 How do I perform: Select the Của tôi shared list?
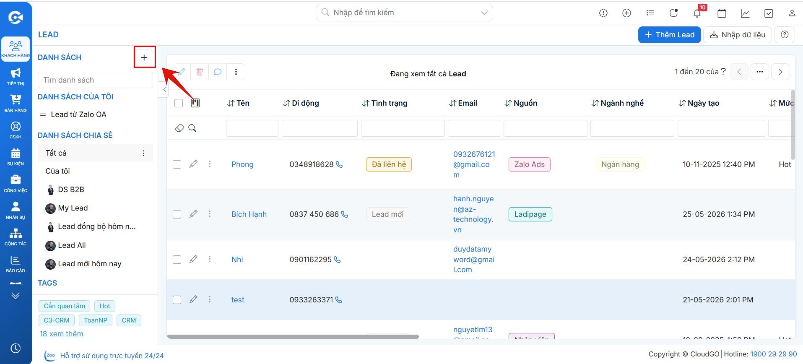click(58, 171)
